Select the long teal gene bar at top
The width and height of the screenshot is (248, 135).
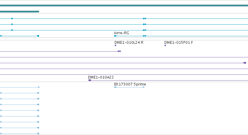[x=124, y=6]
